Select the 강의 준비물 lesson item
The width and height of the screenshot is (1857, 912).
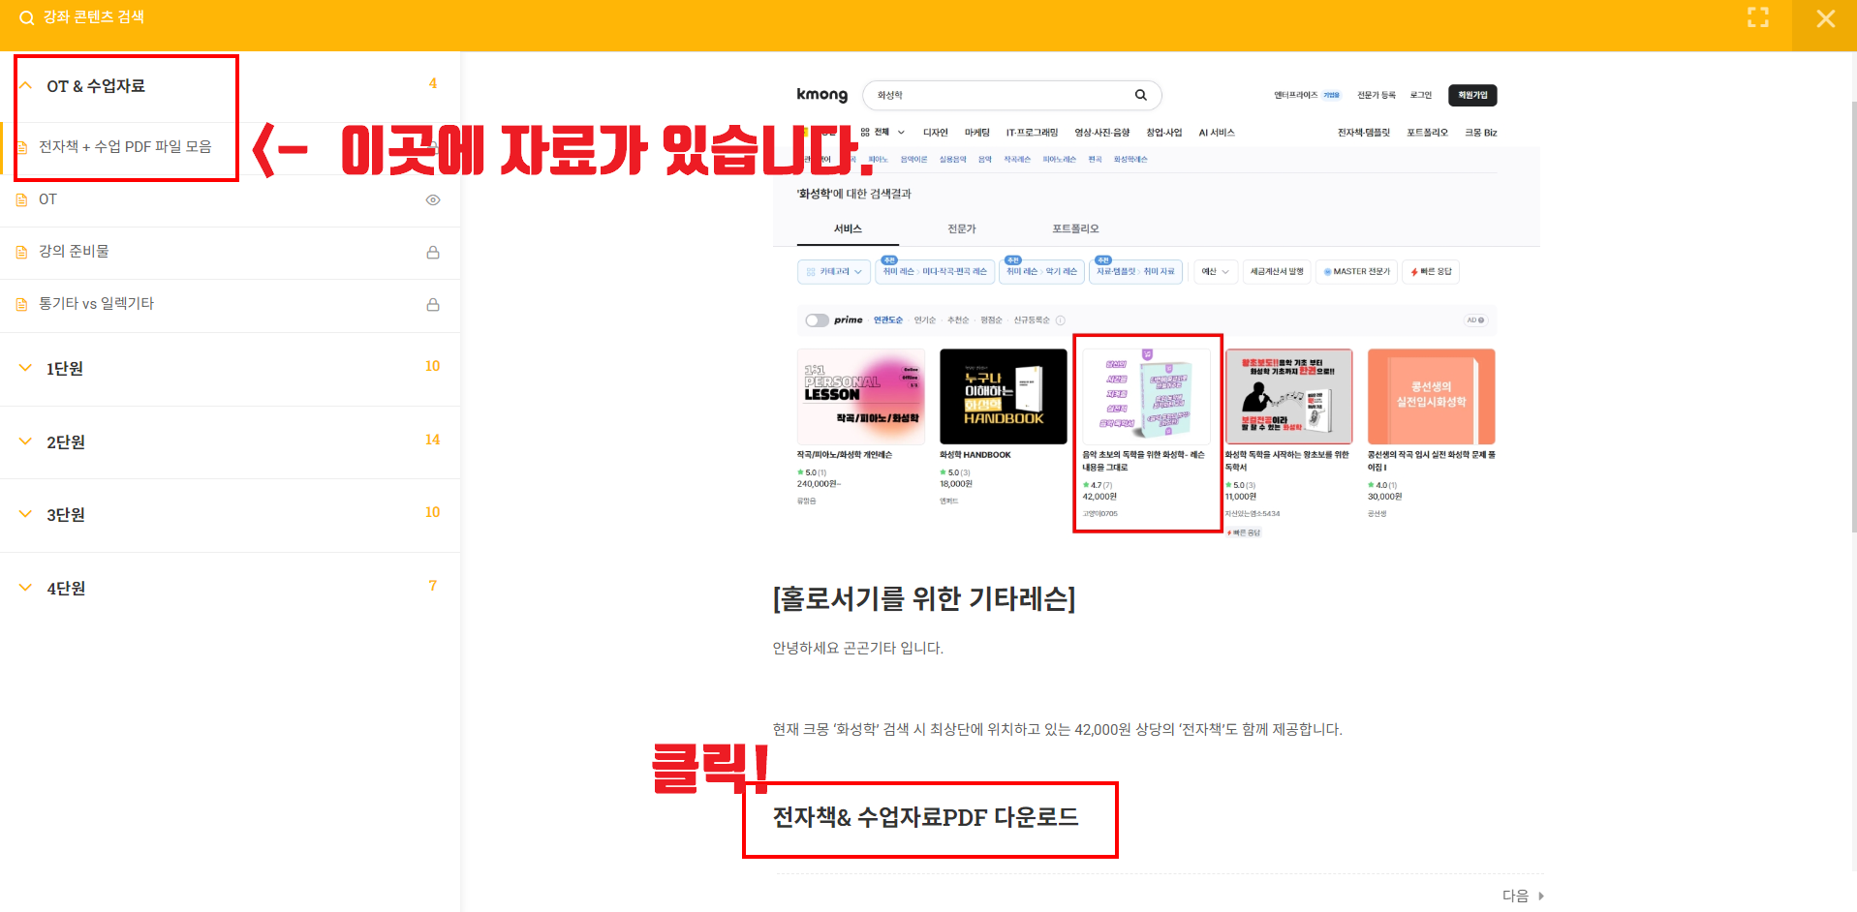74,251
